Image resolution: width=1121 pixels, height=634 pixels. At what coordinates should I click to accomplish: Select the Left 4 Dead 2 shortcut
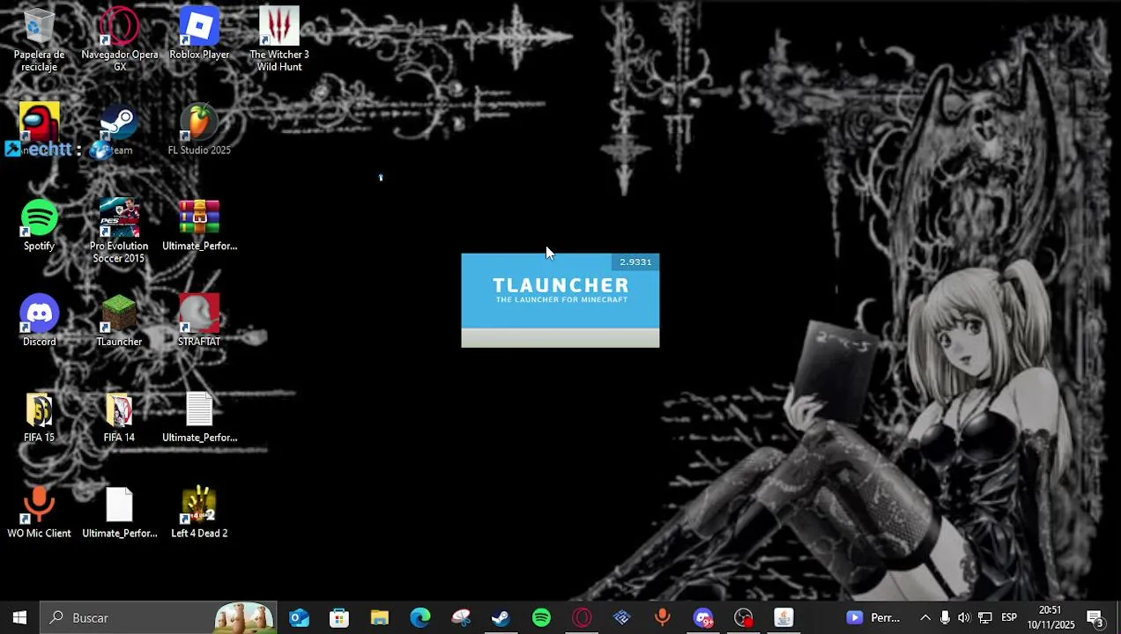(199, 512)
